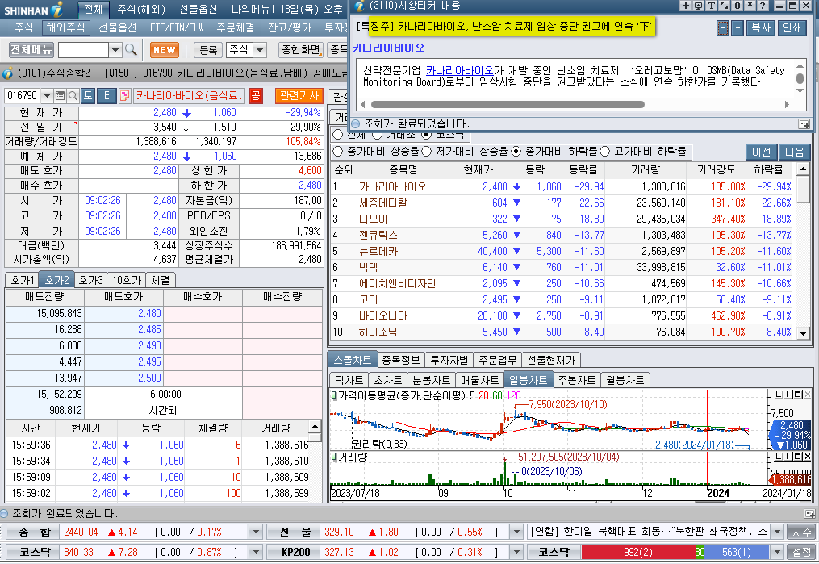Click the (0101) window title globe icon

(x=8, y=73)
